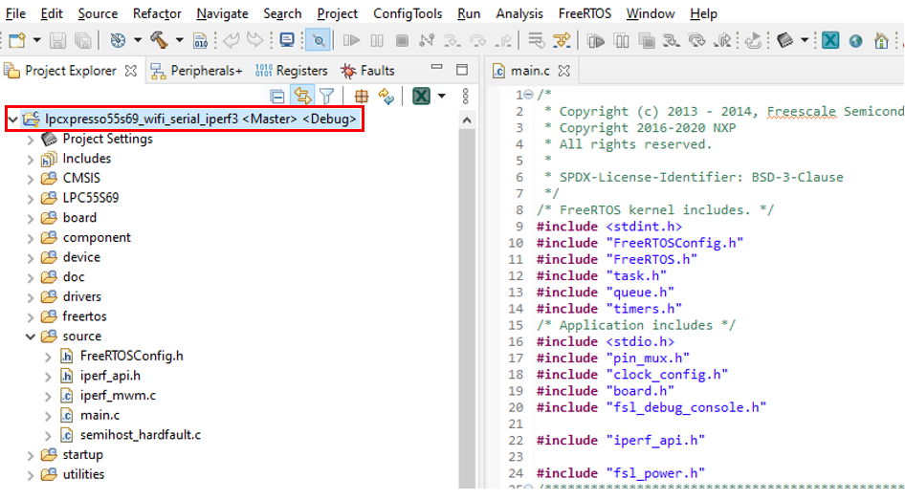Click the hammer Build icon
Viewport: 905px width, 500px height.
click(x=159, y=40)
